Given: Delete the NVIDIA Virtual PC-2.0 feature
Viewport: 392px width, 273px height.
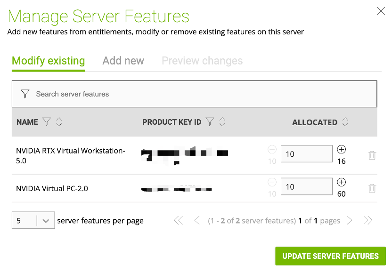Looking at the screenshot, I should pos(372,188).
